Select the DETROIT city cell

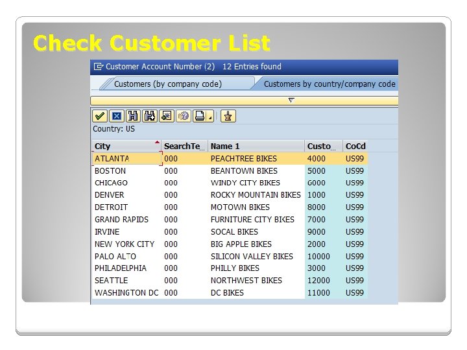127,207
